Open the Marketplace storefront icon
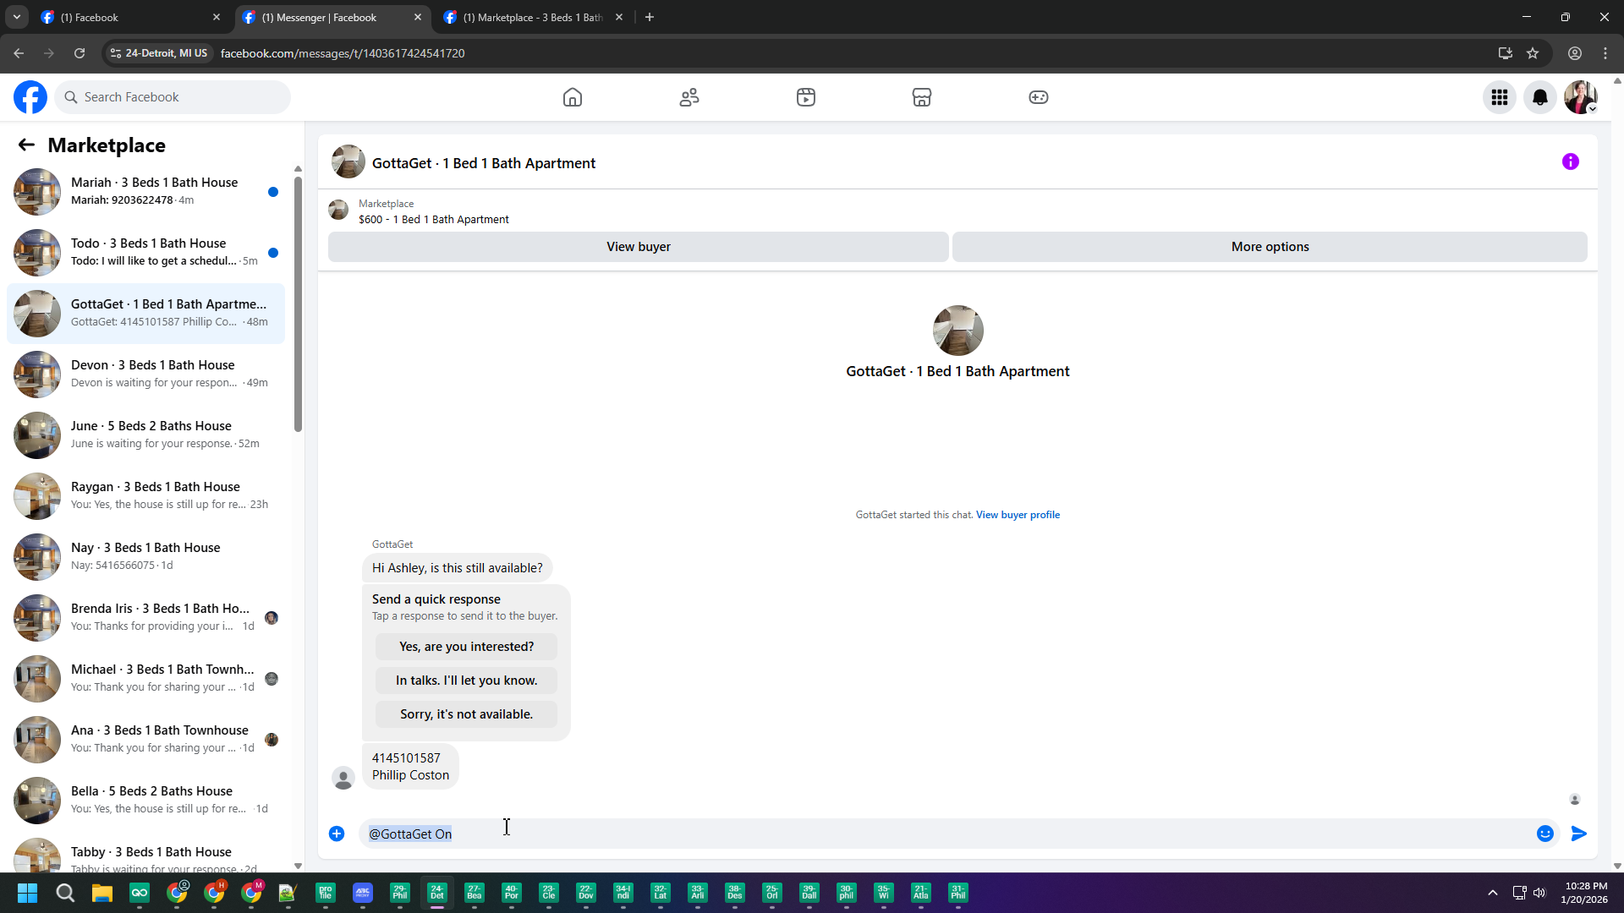 coord(922,97)
